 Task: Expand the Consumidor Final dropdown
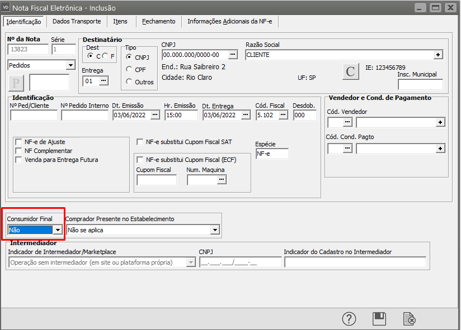tap(58, 229)
